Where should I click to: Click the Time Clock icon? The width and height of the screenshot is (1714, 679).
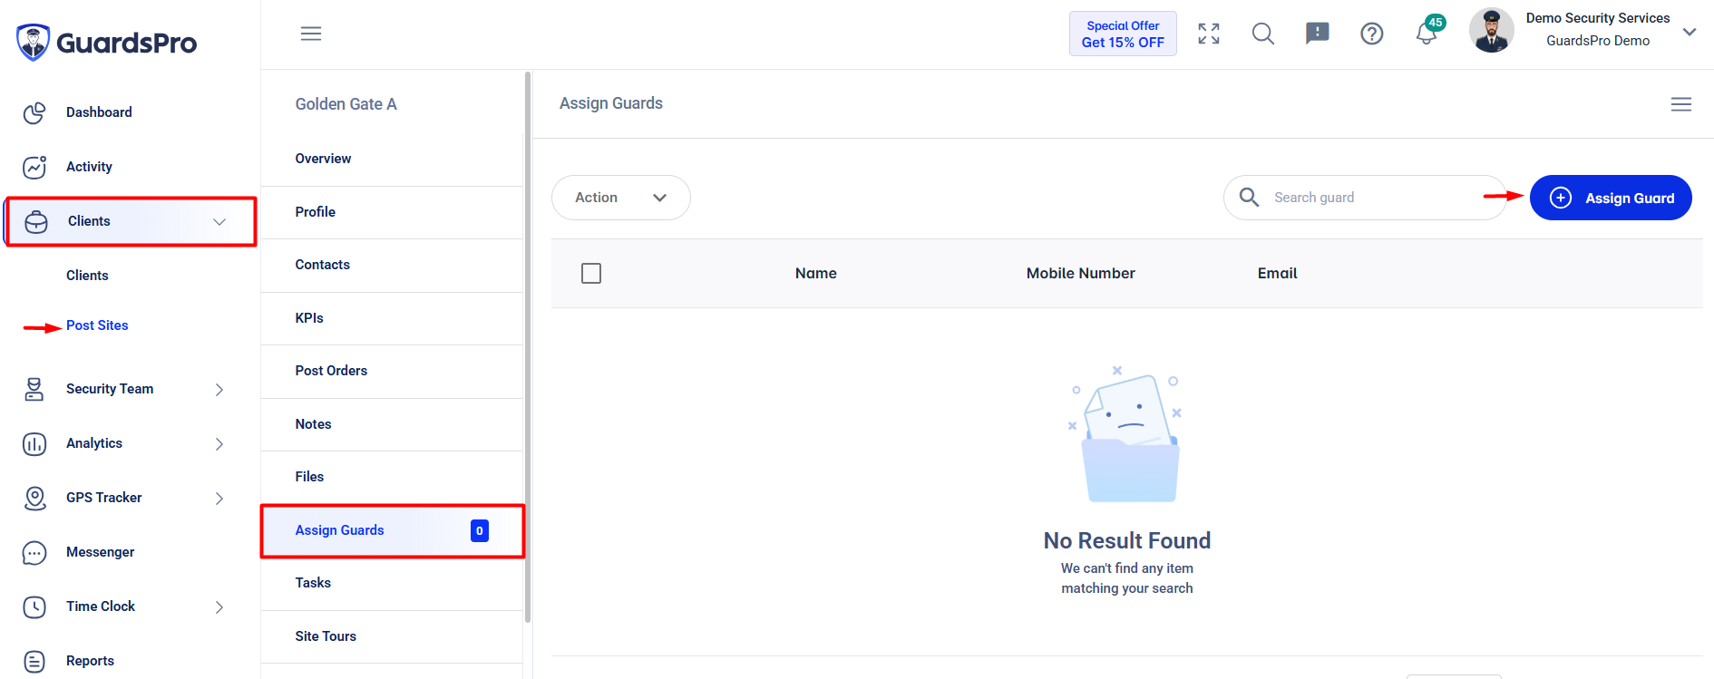coord(34,606)
